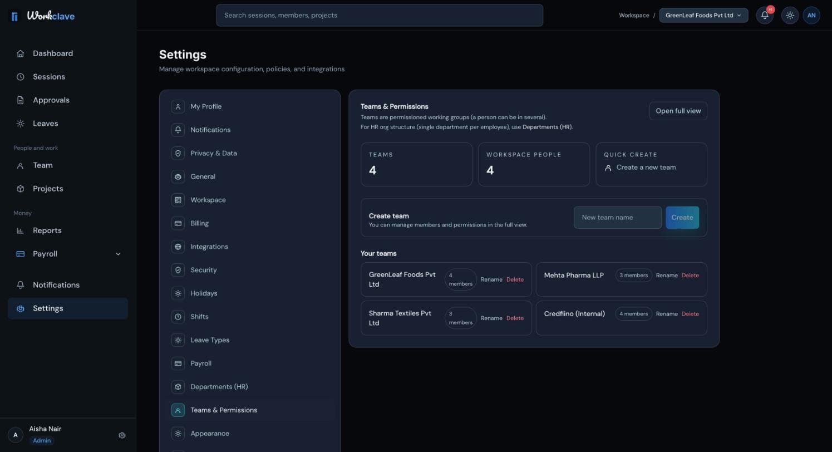
Task: Expand the Payroll chevron in sidebar
Action: pos(118,254)
